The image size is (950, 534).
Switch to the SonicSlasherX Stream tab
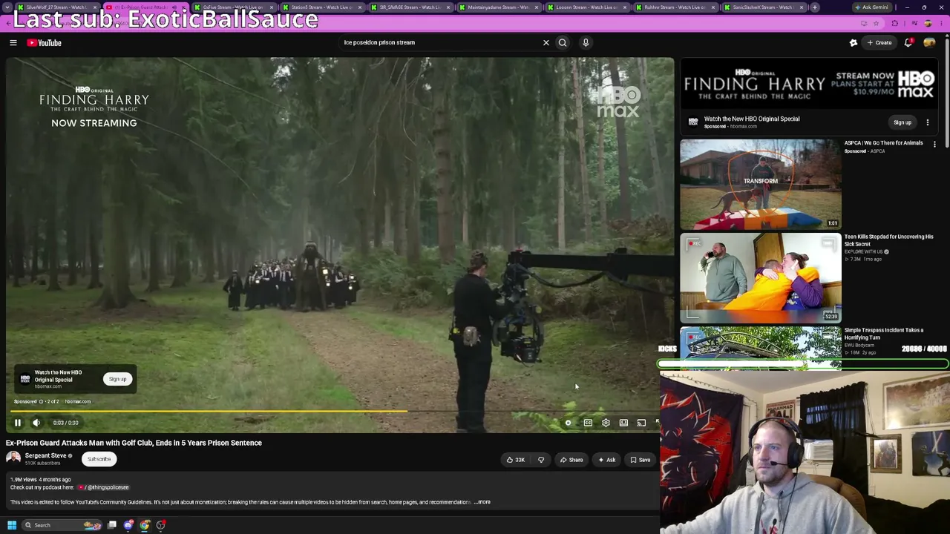[763, 7]
